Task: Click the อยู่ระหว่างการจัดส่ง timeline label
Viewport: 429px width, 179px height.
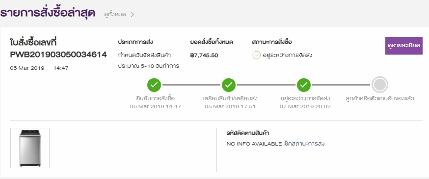Action: (305, 98)
